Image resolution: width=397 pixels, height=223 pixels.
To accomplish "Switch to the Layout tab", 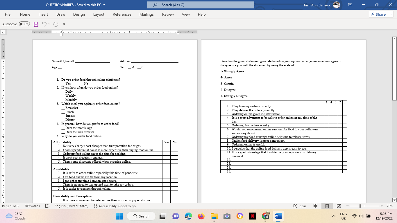I will tap(99, 14).
